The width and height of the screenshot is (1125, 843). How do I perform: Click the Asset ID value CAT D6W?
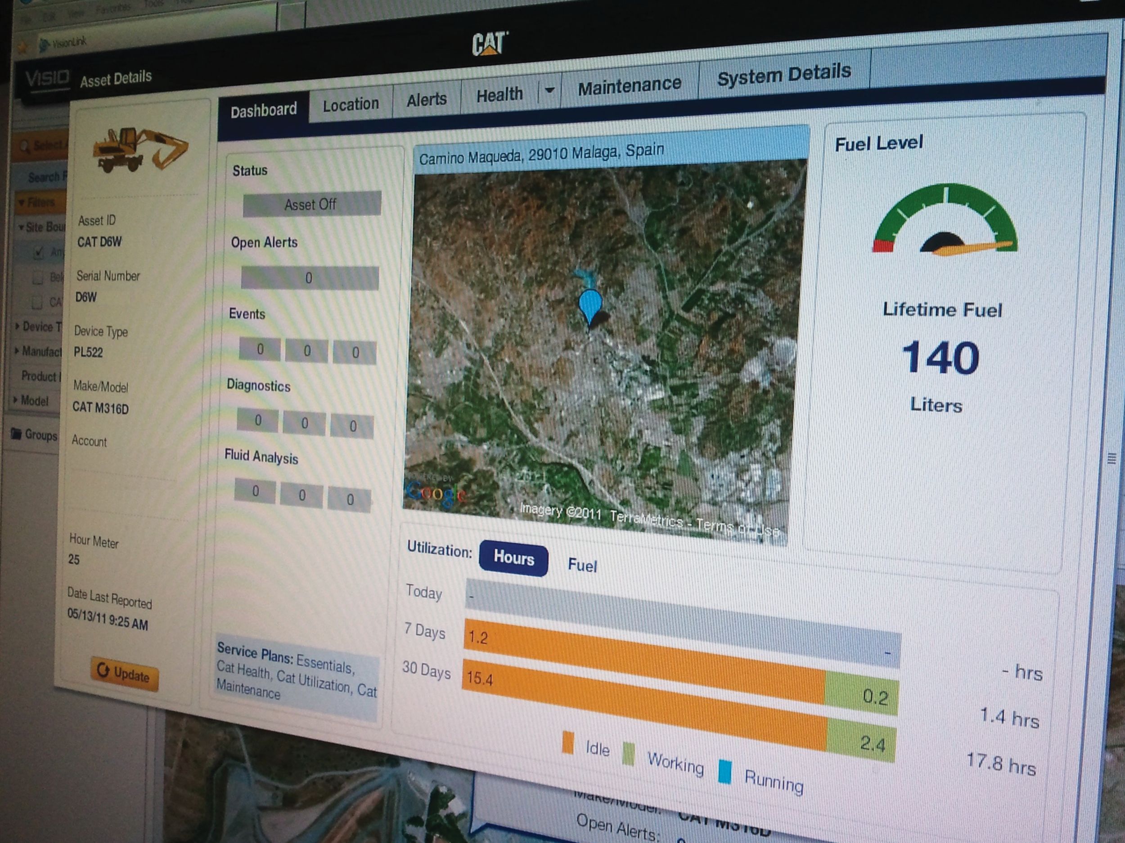click(x=99, y=242)
